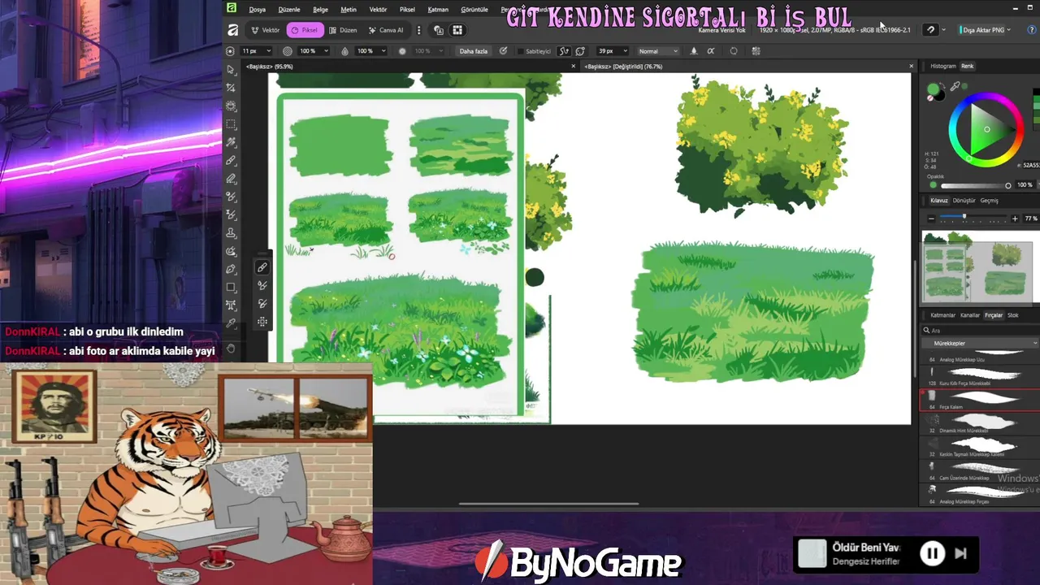Screen dimensions: 1040x585
Task: Select the Analog Mürekkep Ucu brush
Action: 979,355
